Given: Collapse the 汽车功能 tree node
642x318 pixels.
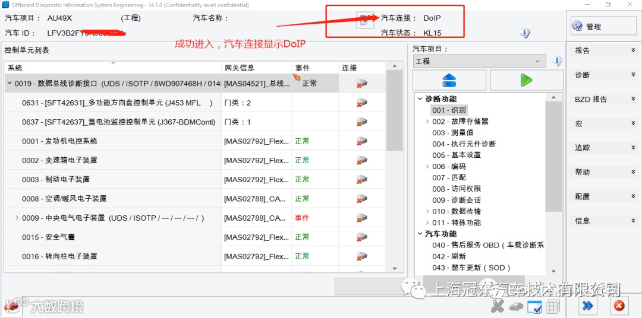Looking at the screenshot, I should pyautogui.click(x=420, y=234).
